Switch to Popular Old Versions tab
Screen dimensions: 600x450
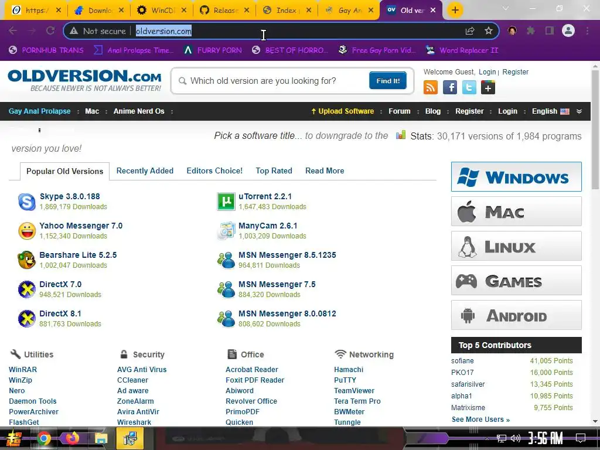[x=64, y=171]
